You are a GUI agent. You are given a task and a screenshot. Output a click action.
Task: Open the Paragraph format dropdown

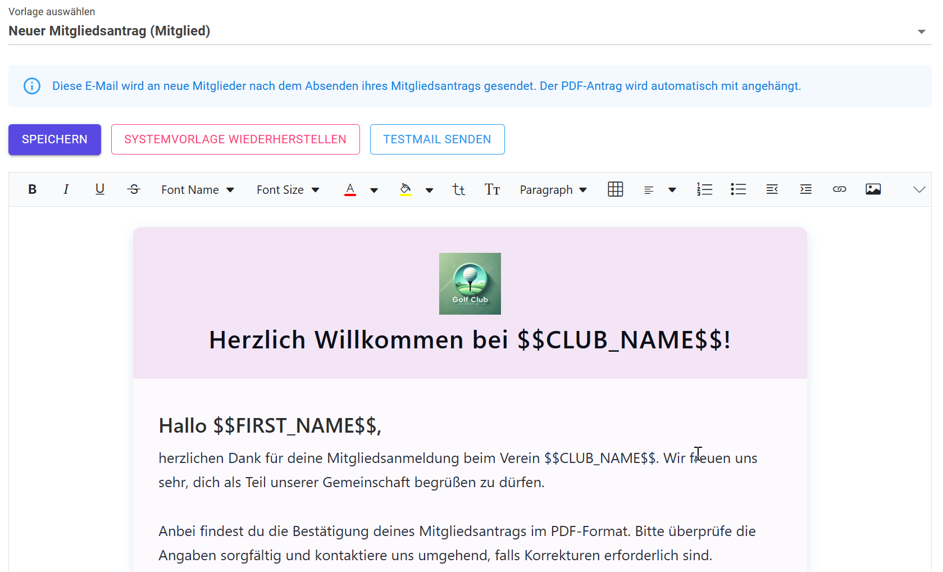(553, 190)
